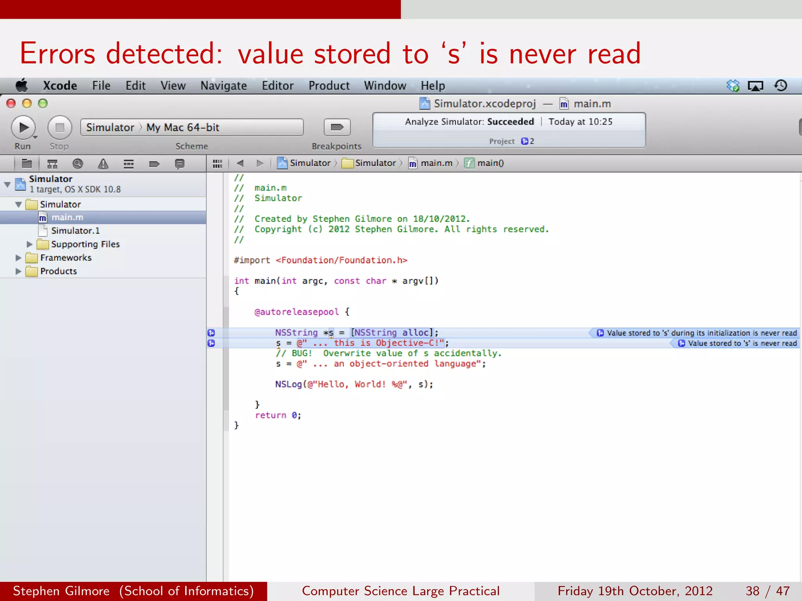Select main.m in the navigator
The height and width of the screenshot is (601, 802).
pyautogui.click(x=103, y=218)
